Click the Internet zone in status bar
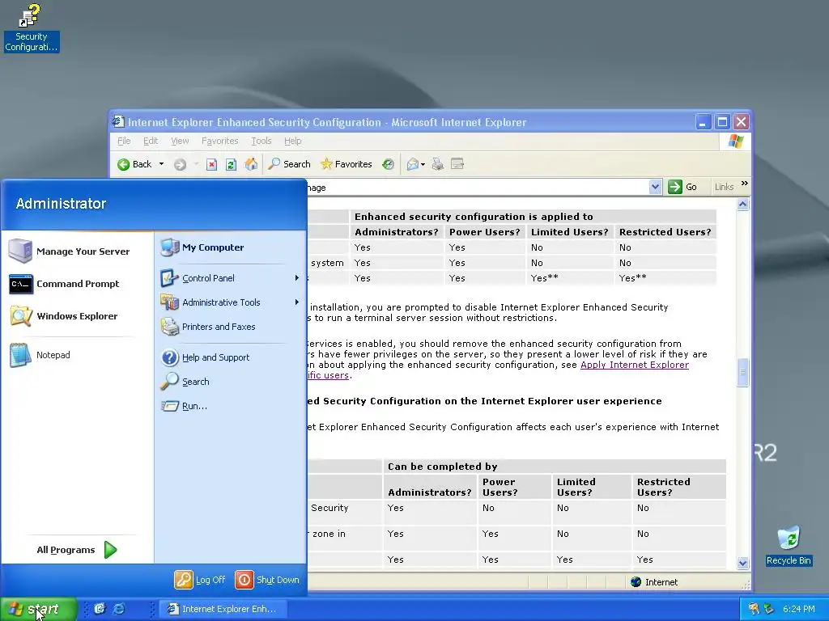Screen dimensions: 829x621 pos(654,582)
